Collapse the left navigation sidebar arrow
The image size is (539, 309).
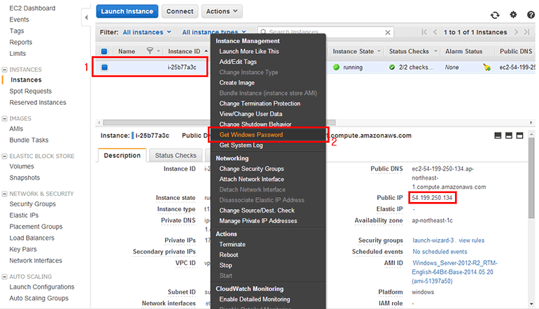pos(85,15)
